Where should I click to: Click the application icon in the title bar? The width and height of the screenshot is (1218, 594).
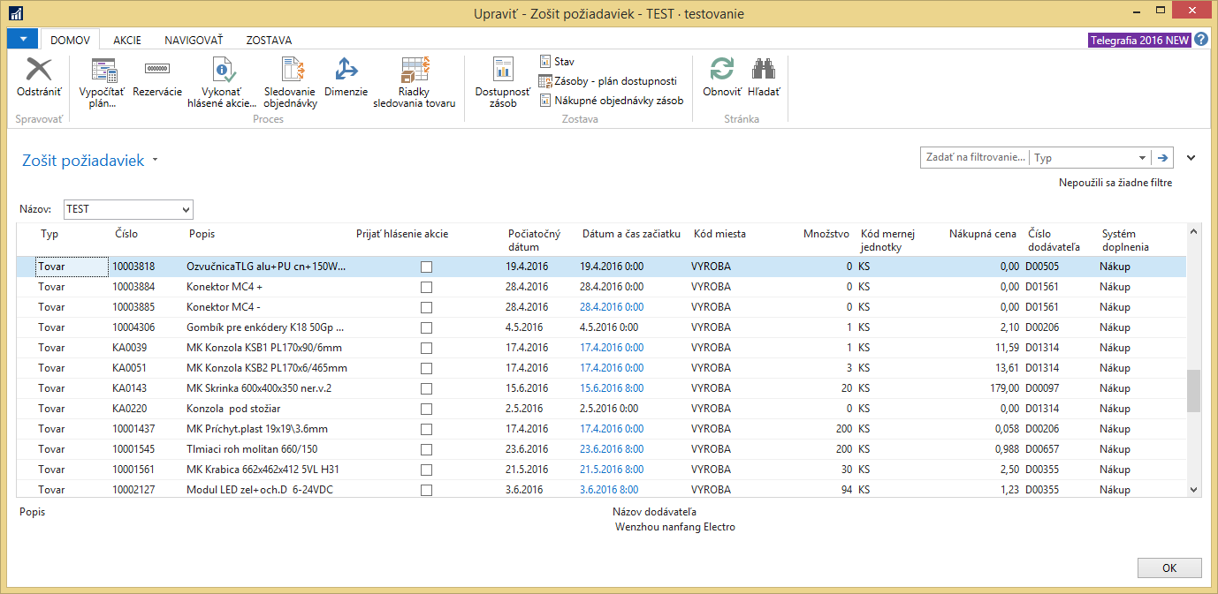click(15, 13)
